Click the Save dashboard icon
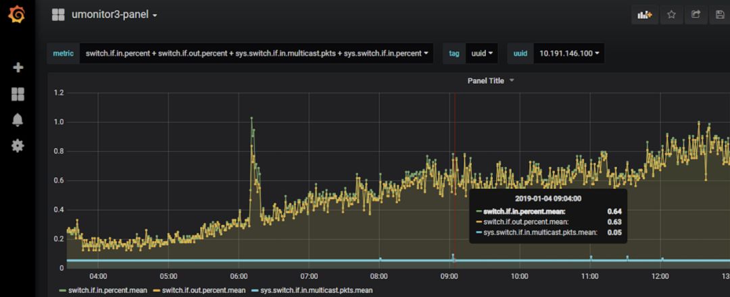Image resolution: width=730 pixels, height=297 pixels. [721, 15]
